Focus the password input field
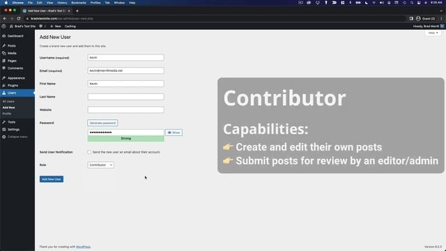The width and height of the screenshot is (446, 251). tap(125, 132)
